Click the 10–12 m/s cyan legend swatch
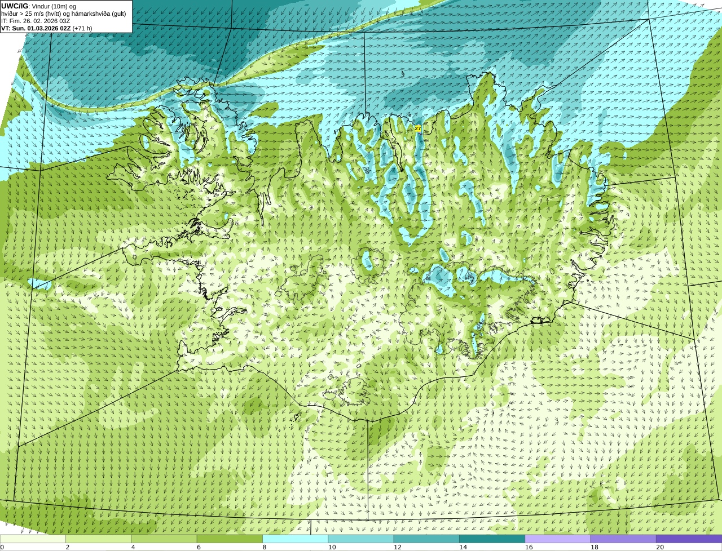 tap(361, 539)
